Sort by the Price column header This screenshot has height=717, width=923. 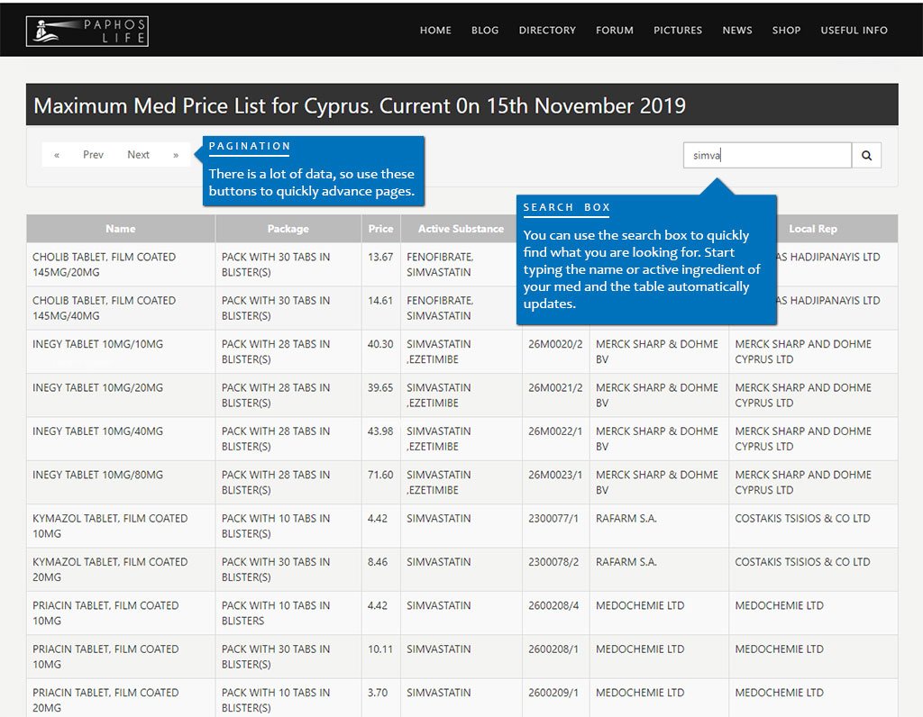(381, 229)
